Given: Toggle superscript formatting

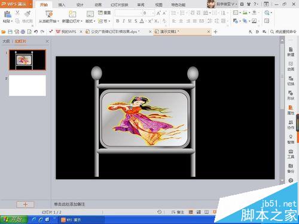Looking at the screenshot, I should click(150, 21).
